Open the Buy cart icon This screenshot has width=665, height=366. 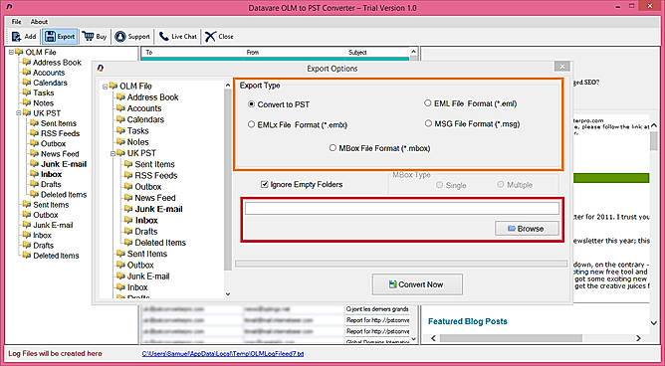click(x=89, y=36)
